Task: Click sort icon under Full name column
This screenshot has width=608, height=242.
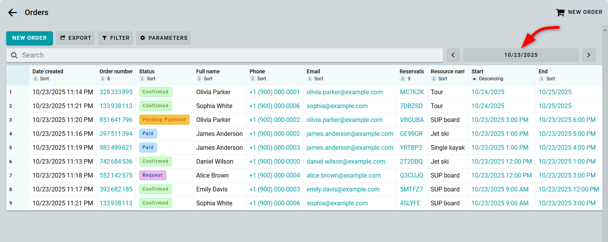Action: 199,79
